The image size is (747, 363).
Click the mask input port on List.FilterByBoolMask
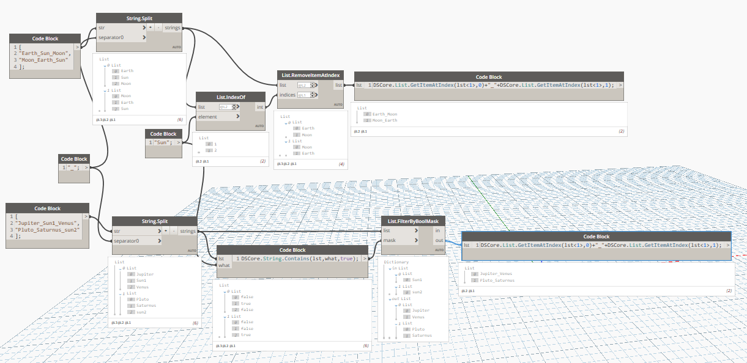pyautogui.click(x=417, y=240)
